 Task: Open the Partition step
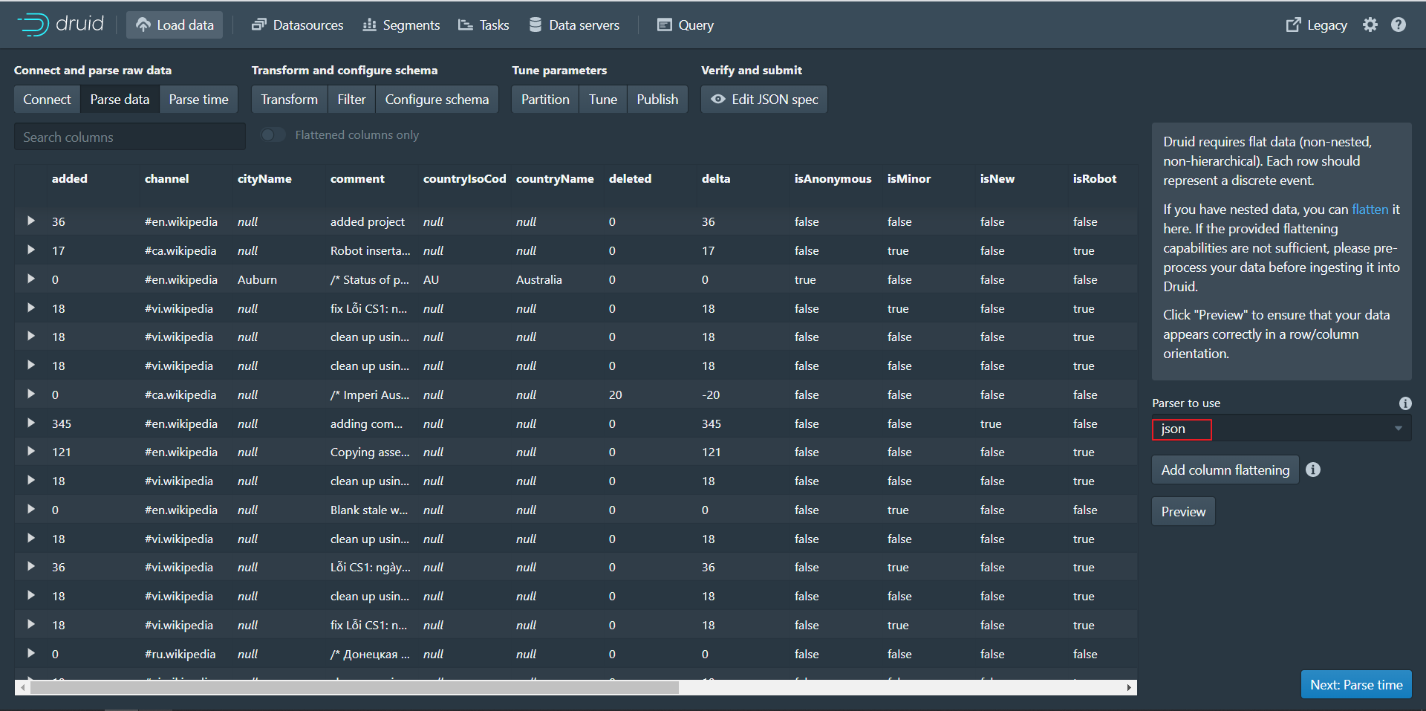[545, 99]
